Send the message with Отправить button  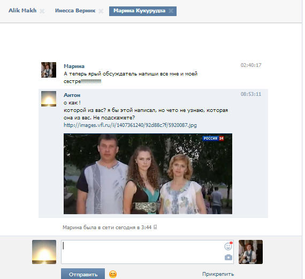[83, 274]
